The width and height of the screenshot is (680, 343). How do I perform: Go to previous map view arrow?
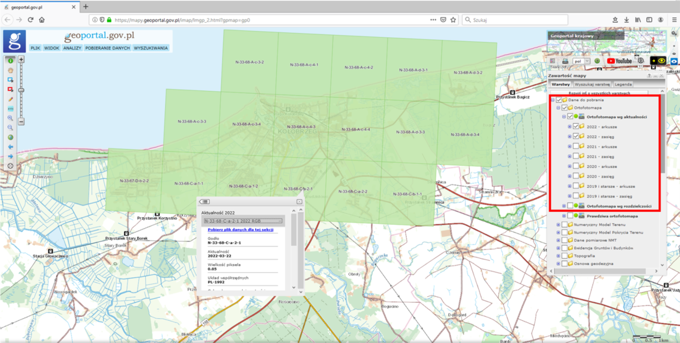click(10, 147)
